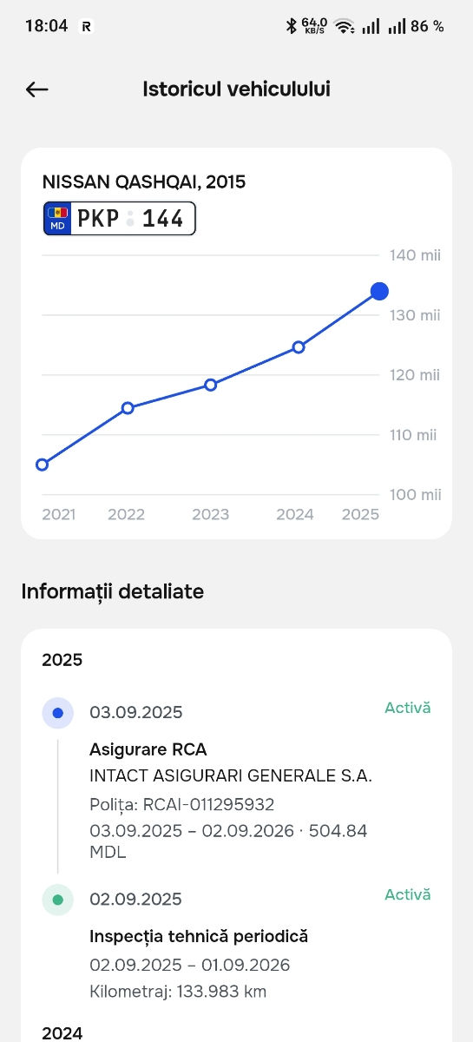Tap the R icon in the status bar
473x1042 pixels.
tap(86, 26)
